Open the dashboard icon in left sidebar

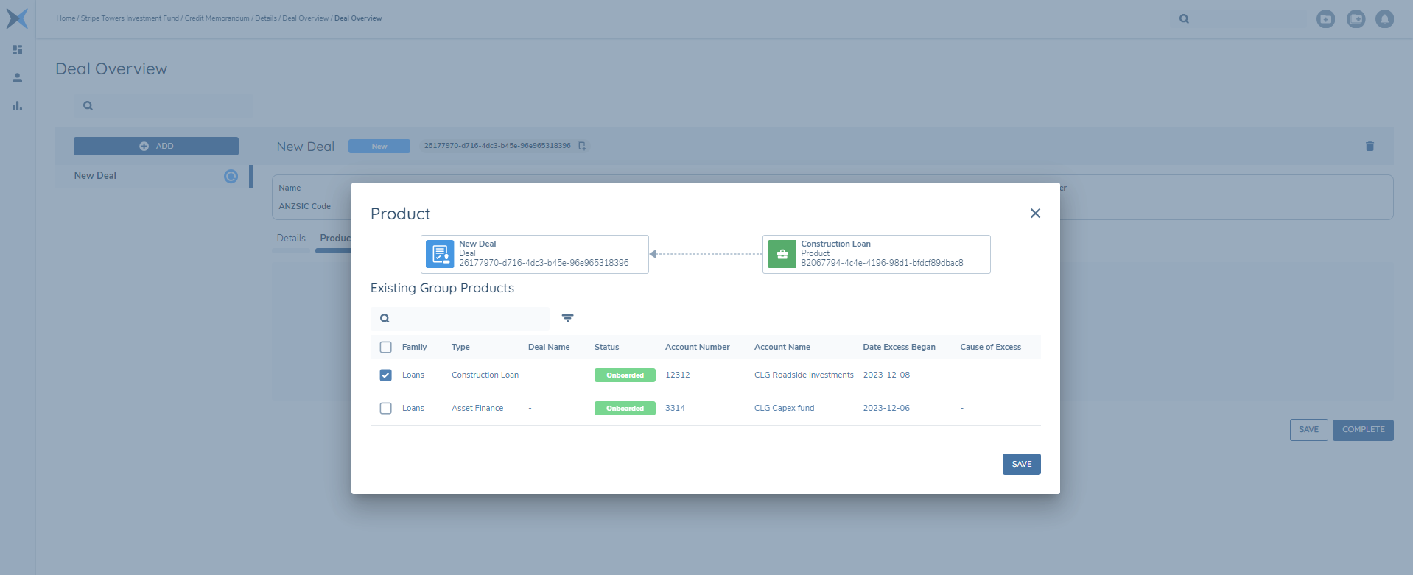[x=18, y=50]
